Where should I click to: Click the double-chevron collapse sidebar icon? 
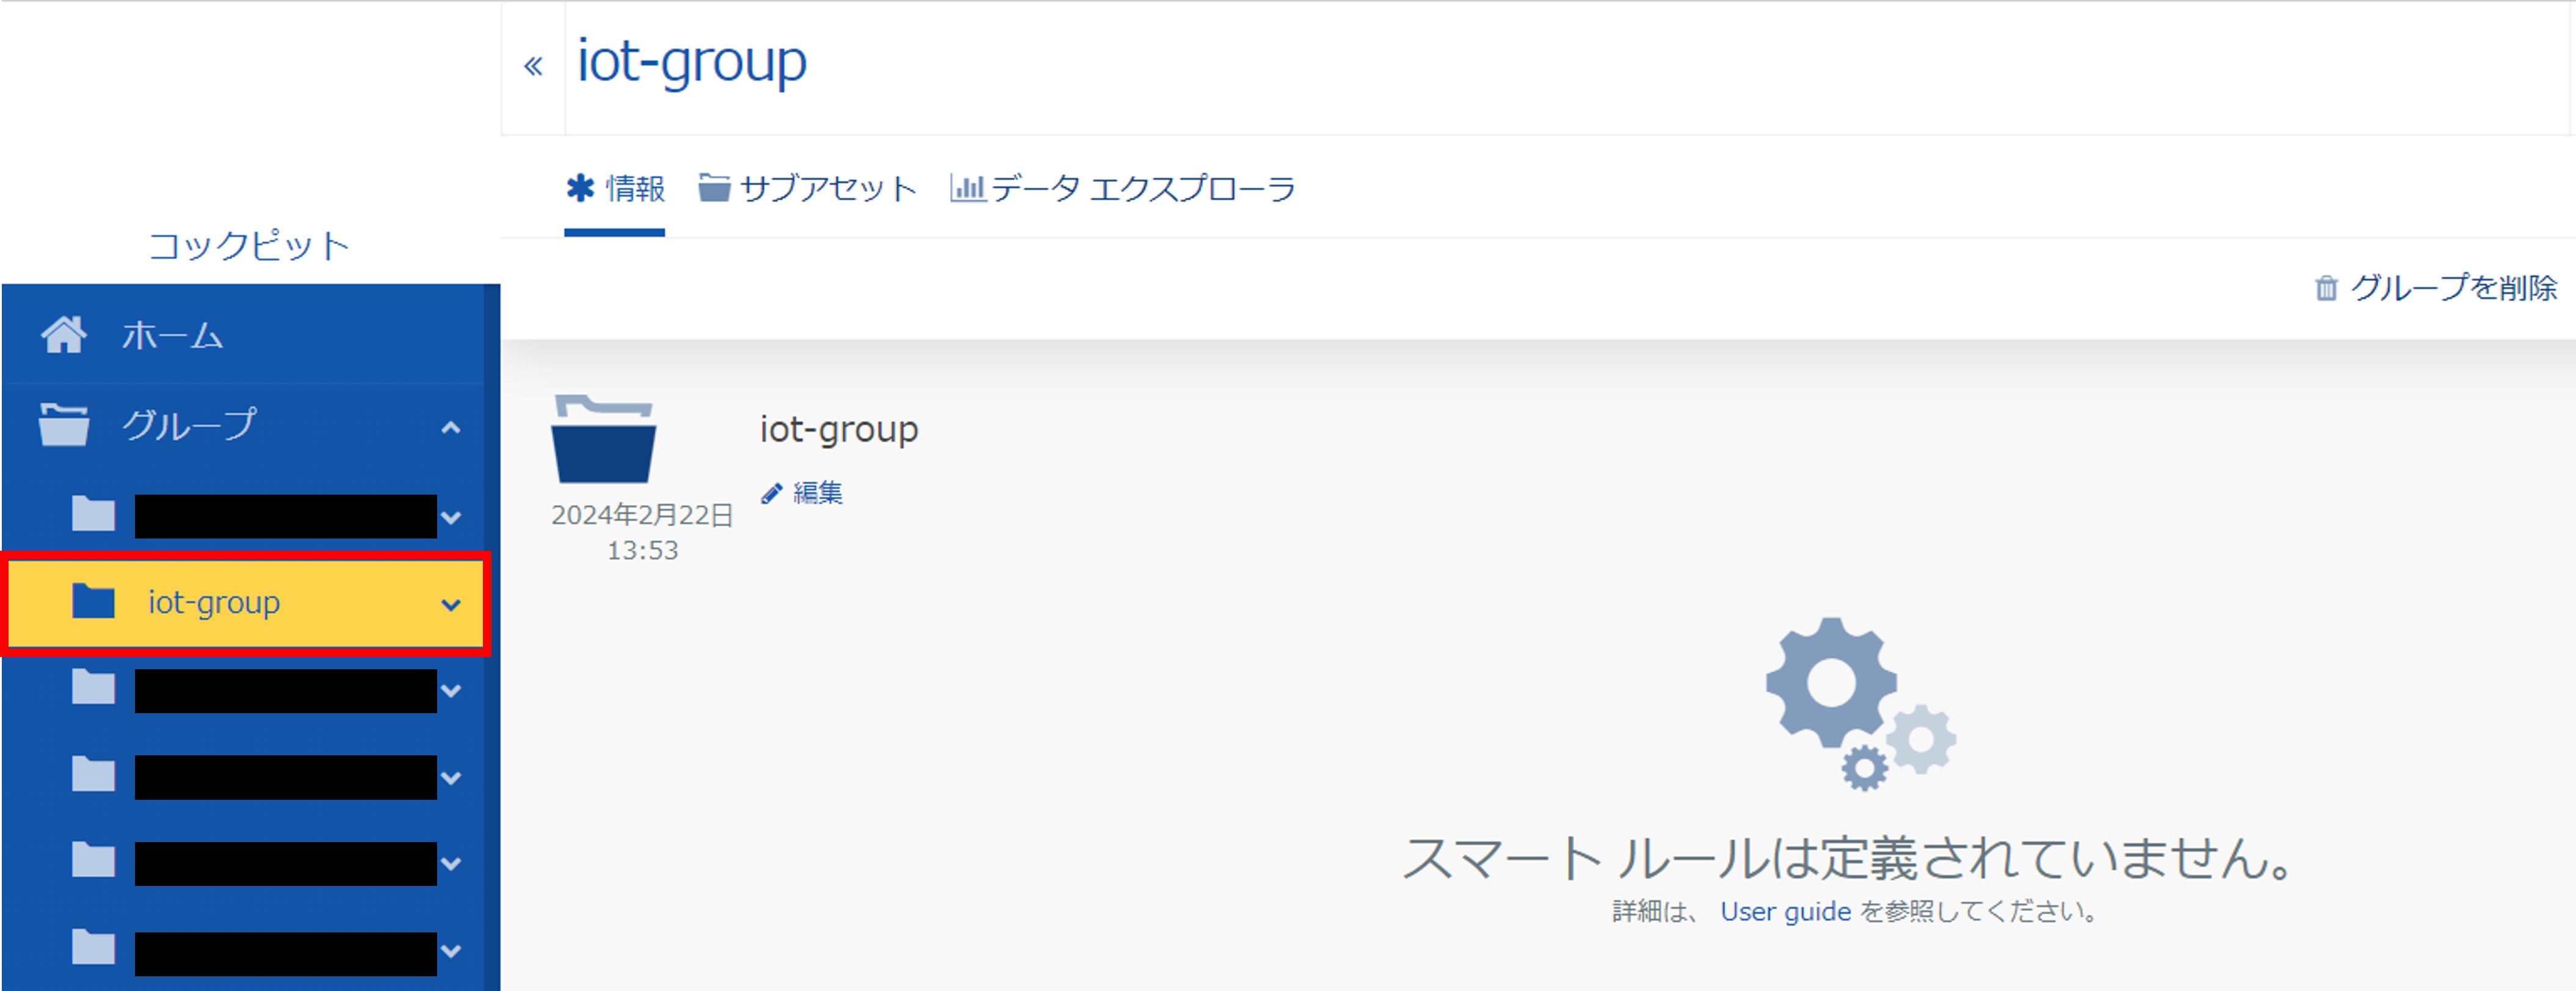533,67
